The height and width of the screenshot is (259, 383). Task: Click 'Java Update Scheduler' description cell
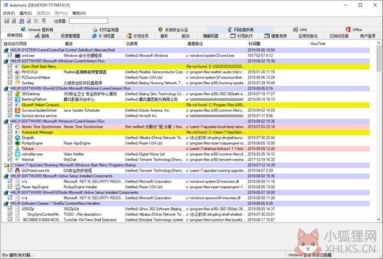point(82,110)
